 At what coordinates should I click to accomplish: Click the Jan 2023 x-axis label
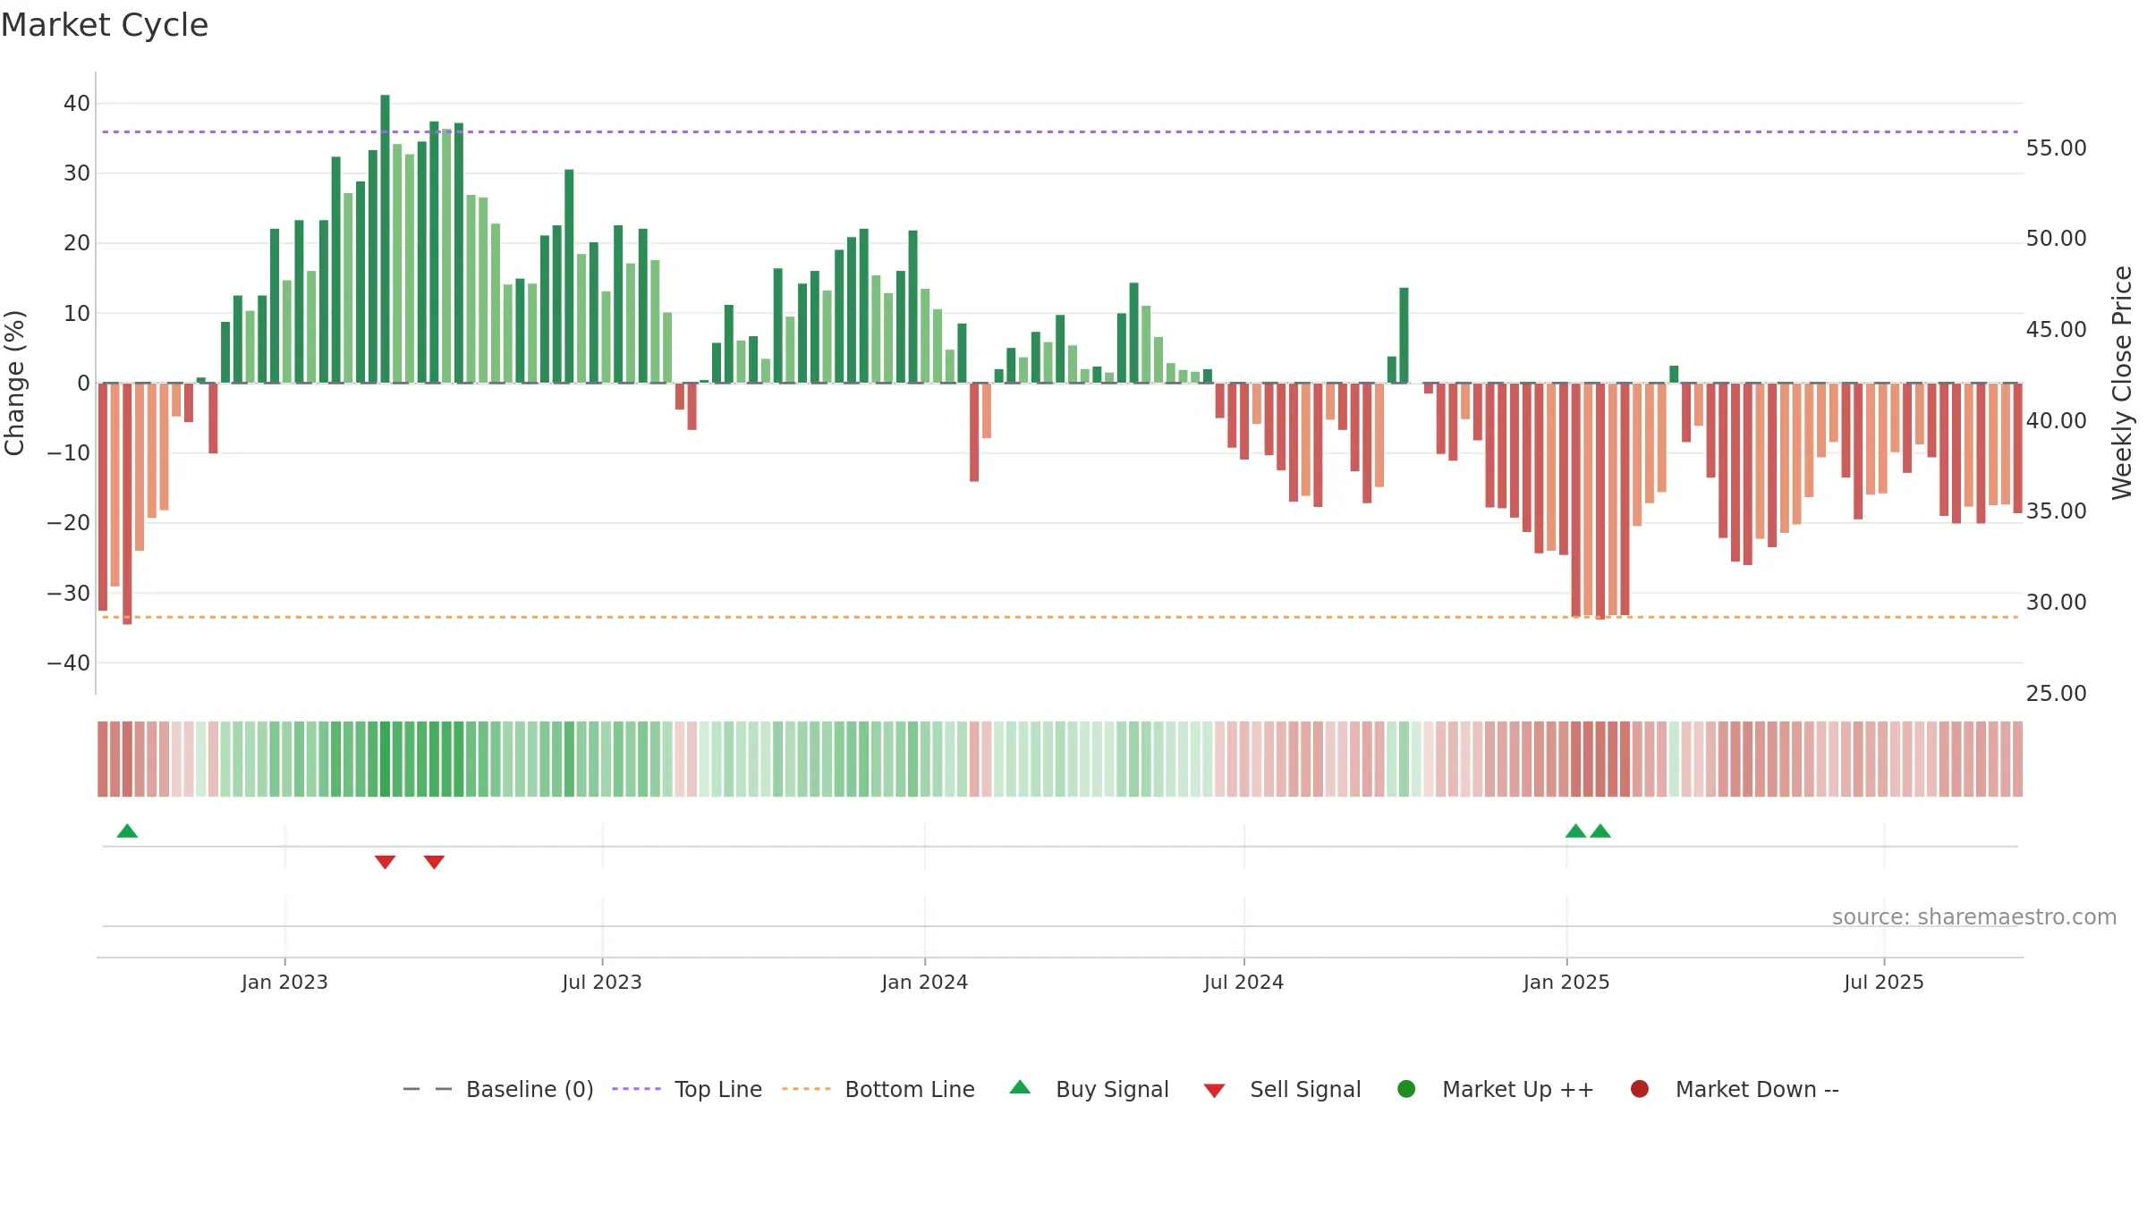(x=284, y=983)
